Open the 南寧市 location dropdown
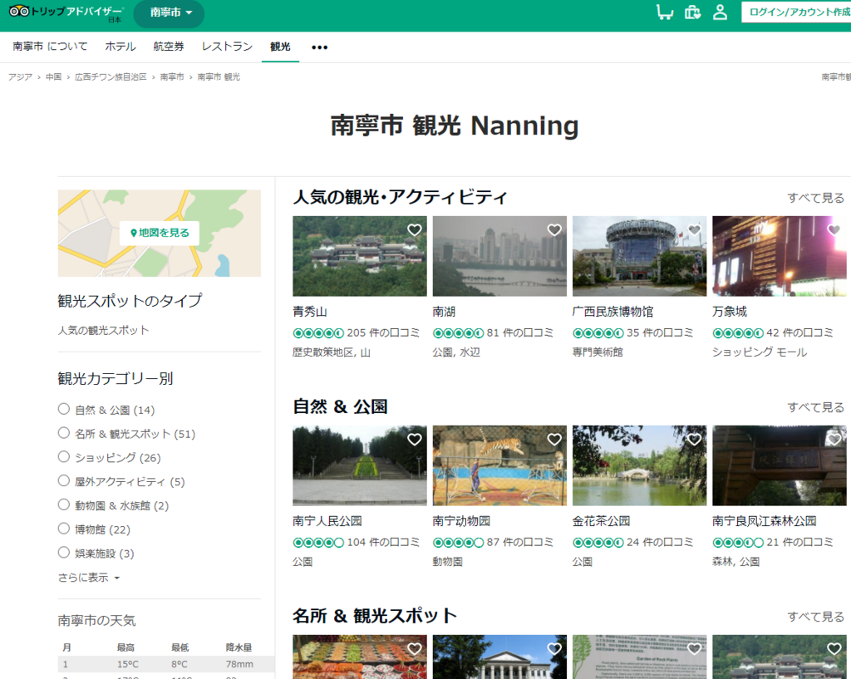Screen dimensions: 851x679 (169, 14)
